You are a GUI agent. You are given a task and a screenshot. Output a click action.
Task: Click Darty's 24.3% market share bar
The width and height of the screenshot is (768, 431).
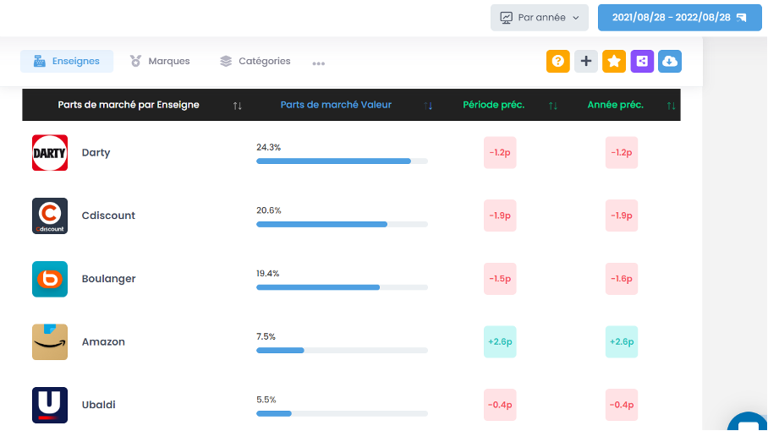point(342,161)
